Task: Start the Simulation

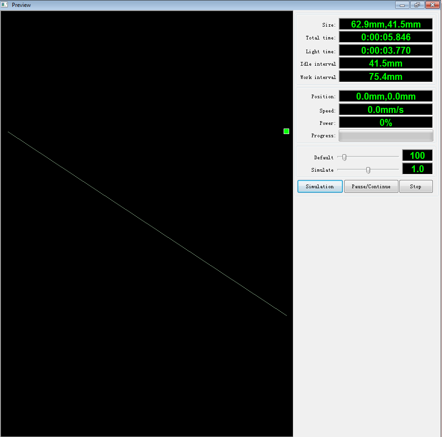Action: click(x=320, y=186)
